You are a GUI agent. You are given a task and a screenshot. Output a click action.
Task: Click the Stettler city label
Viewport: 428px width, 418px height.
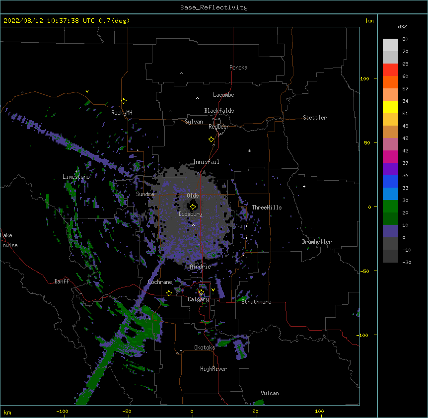point(315,118)
